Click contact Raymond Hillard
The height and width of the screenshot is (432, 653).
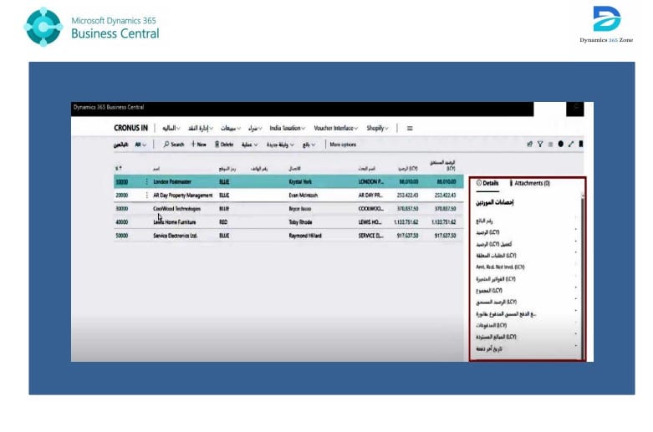click(x=305, y=236)
